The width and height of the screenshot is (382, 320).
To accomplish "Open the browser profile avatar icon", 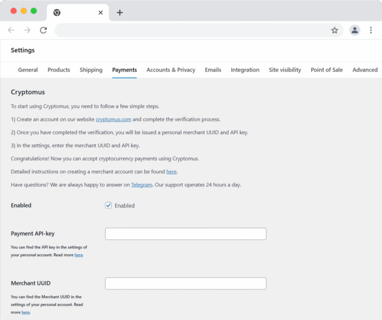I will [x=354, y=30].
